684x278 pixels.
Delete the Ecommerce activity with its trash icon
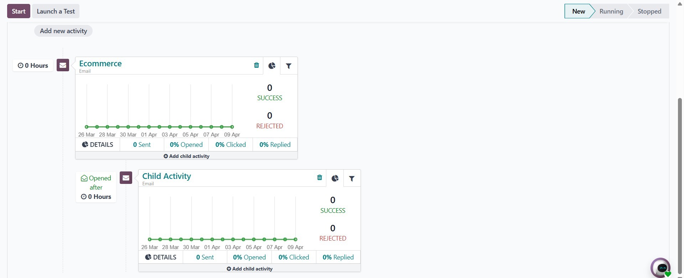pos(256,65)
